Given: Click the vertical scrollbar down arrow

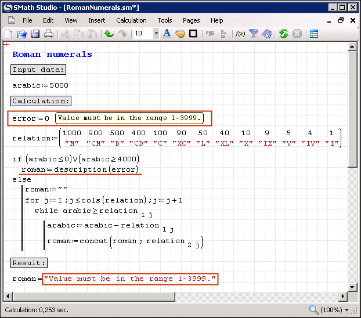Looking at the screenshot, I should [352, 287].
